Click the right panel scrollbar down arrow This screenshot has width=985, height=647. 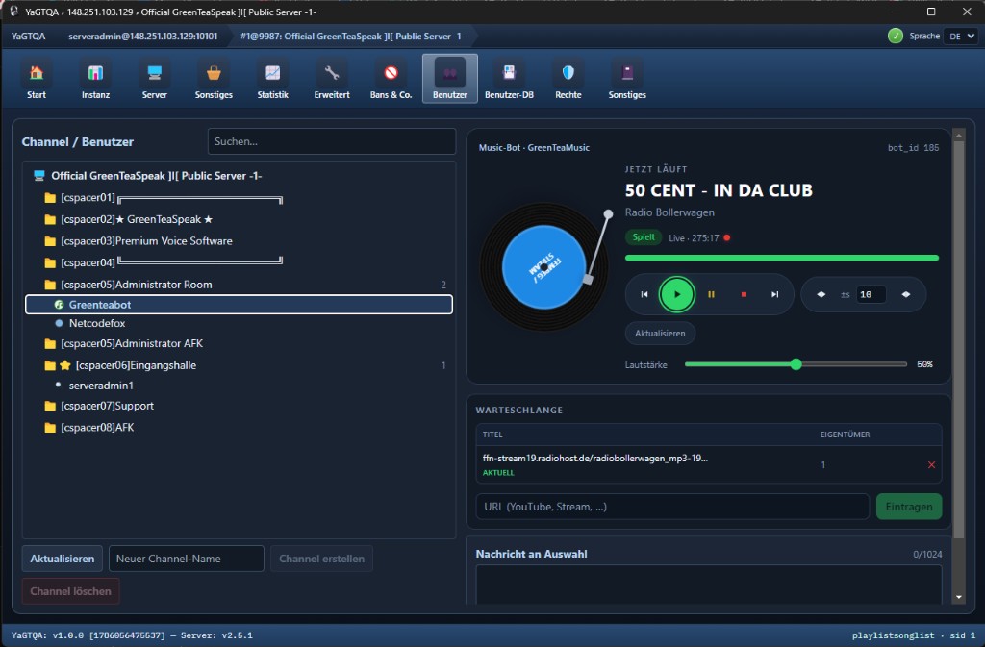959,597
